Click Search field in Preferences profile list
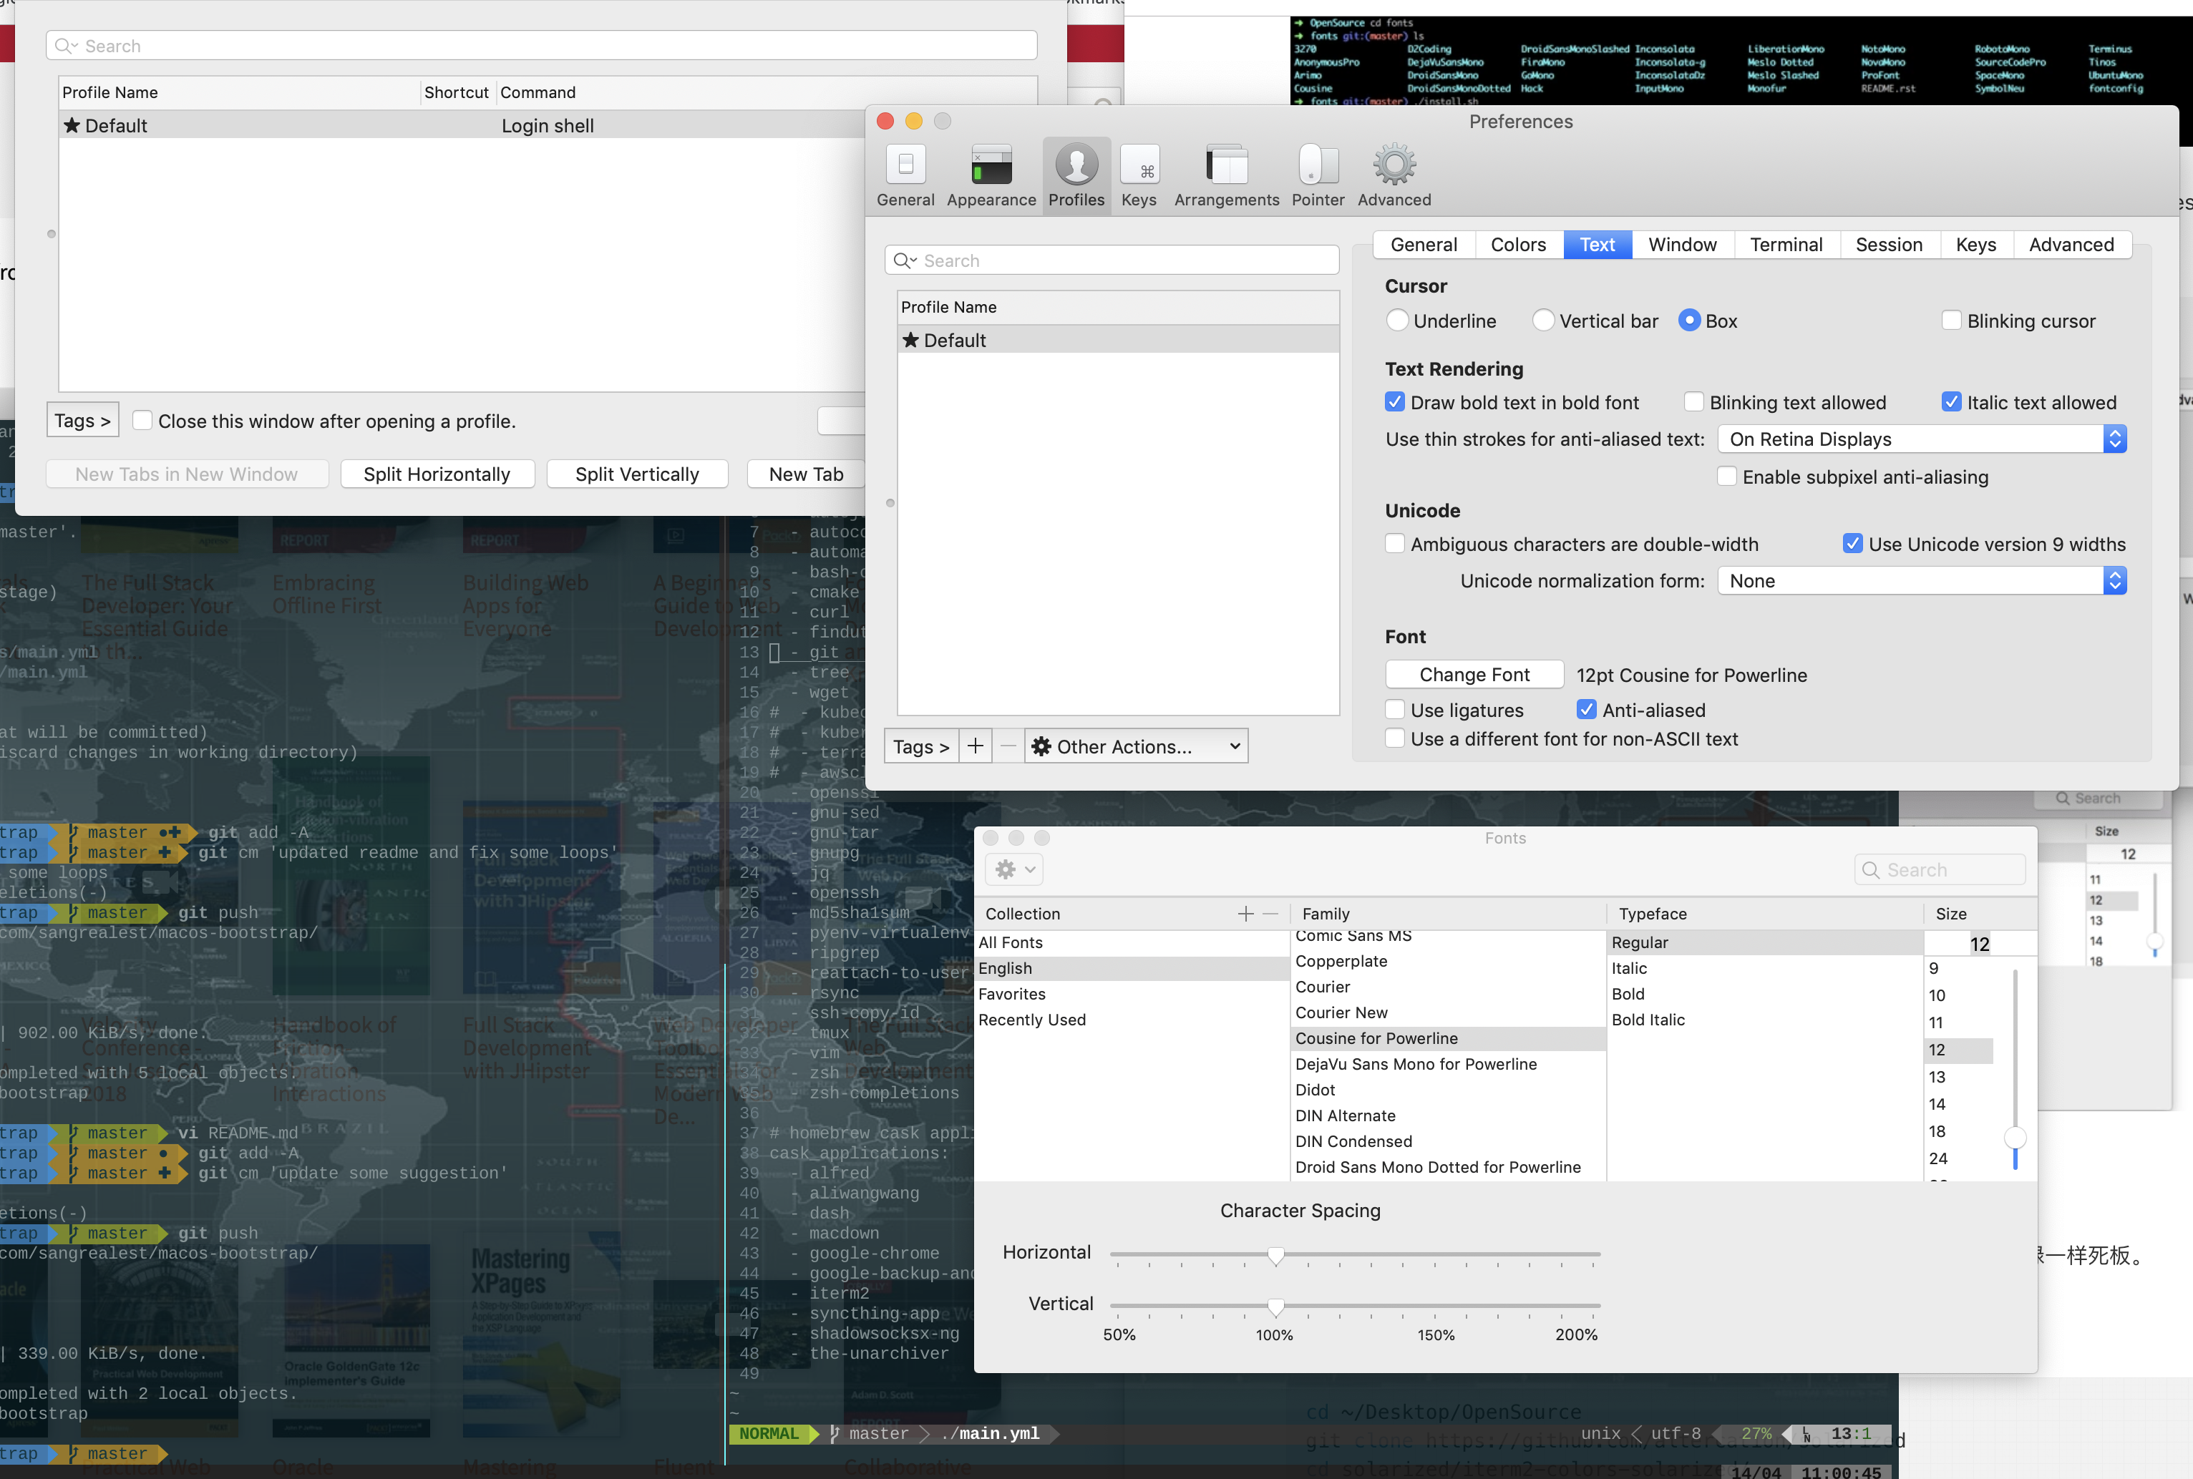The width and height of the screenshot is (2193, 1479). tap(1111, 260)
